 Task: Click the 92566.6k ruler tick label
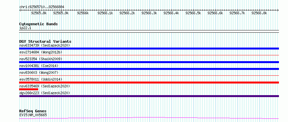pyautogui.click(x=215, y=13)
